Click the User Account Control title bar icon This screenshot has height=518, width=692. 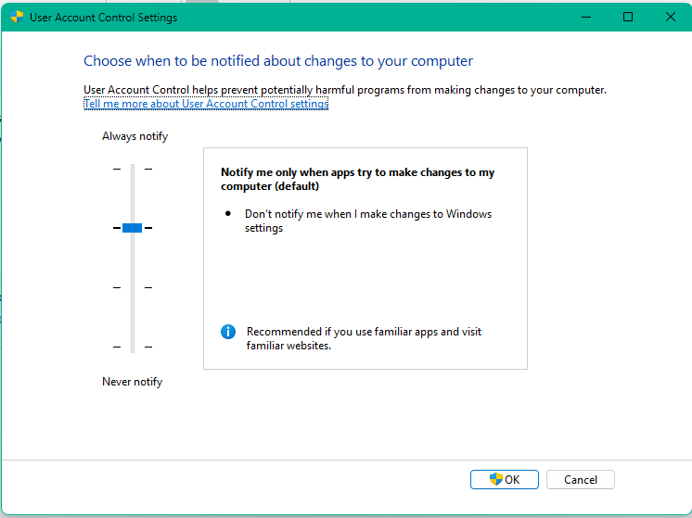tap(17, 17)
